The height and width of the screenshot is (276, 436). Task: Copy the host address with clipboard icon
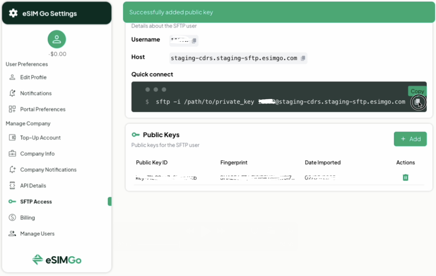303,58
